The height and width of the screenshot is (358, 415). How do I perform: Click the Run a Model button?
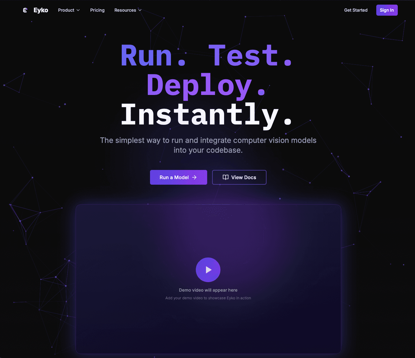point(179,177)
